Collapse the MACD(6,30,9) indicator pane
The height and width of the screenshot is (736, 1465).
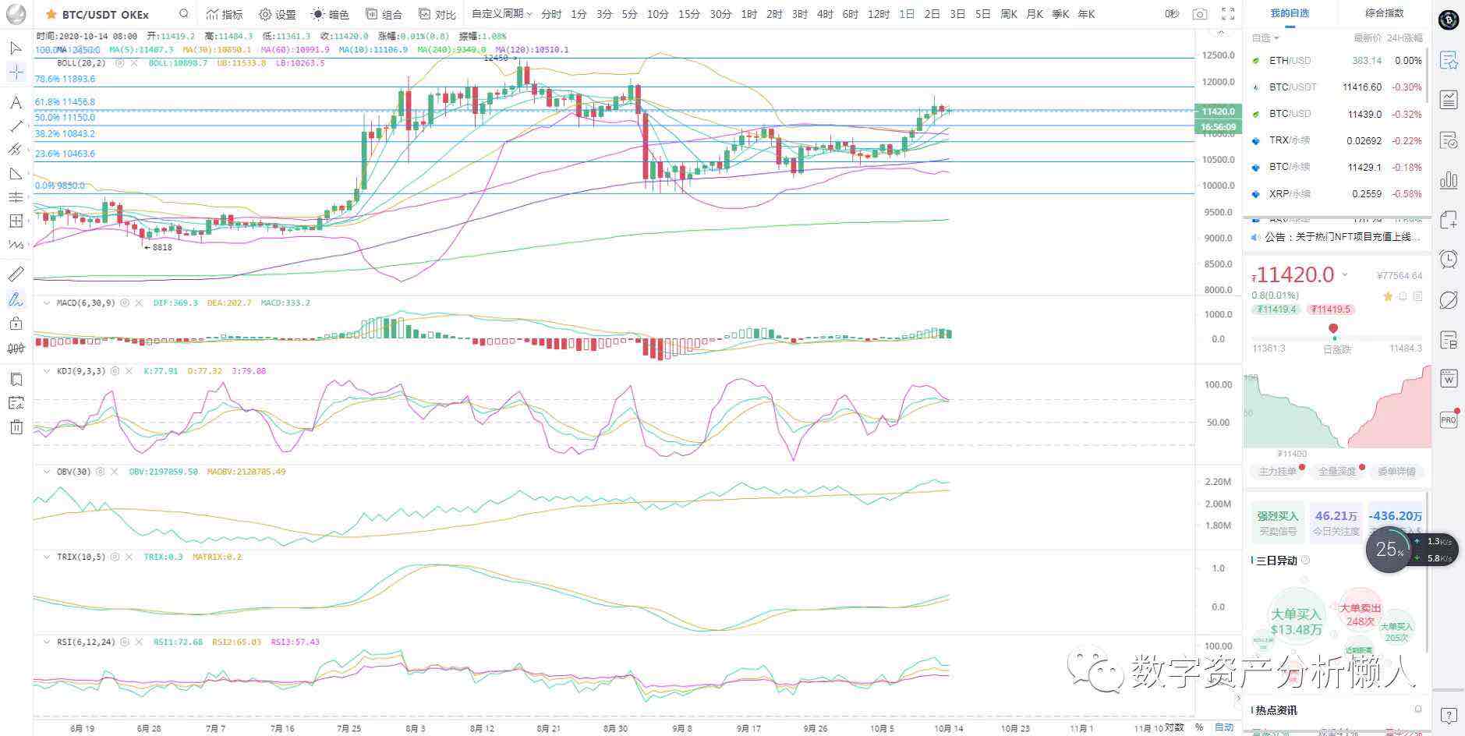pyautogui.click(x=47, y=303)
